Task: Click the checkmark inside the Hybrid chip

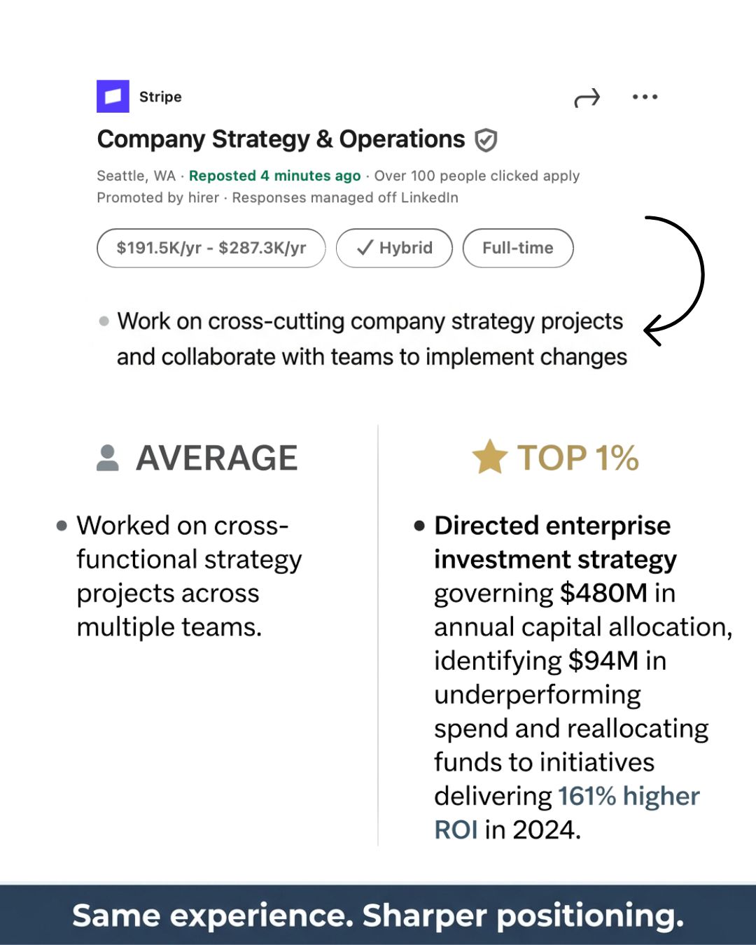Action: (x=365, y=248)
